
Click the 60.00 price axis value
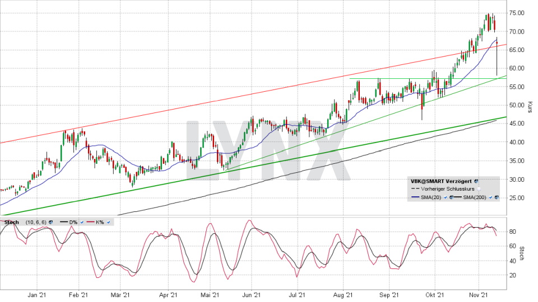(517, 68)
